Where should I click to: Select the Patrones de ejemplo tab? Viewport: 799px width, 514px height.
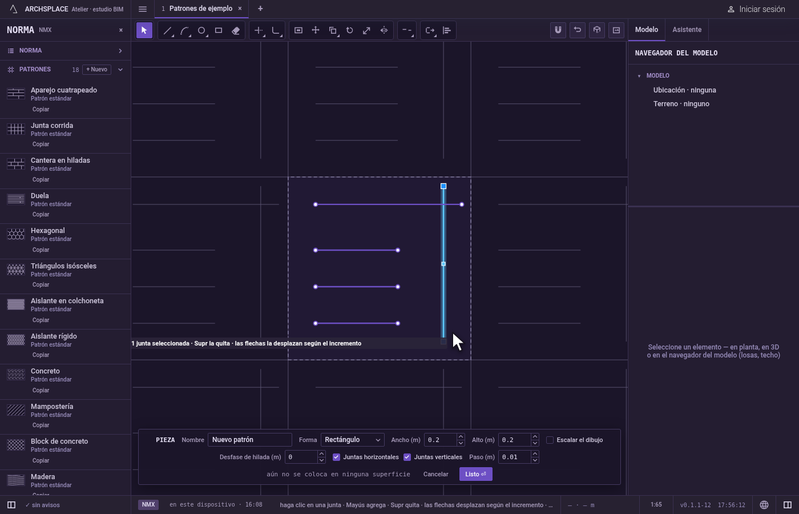pyautogui.click(x=201, y=9)
